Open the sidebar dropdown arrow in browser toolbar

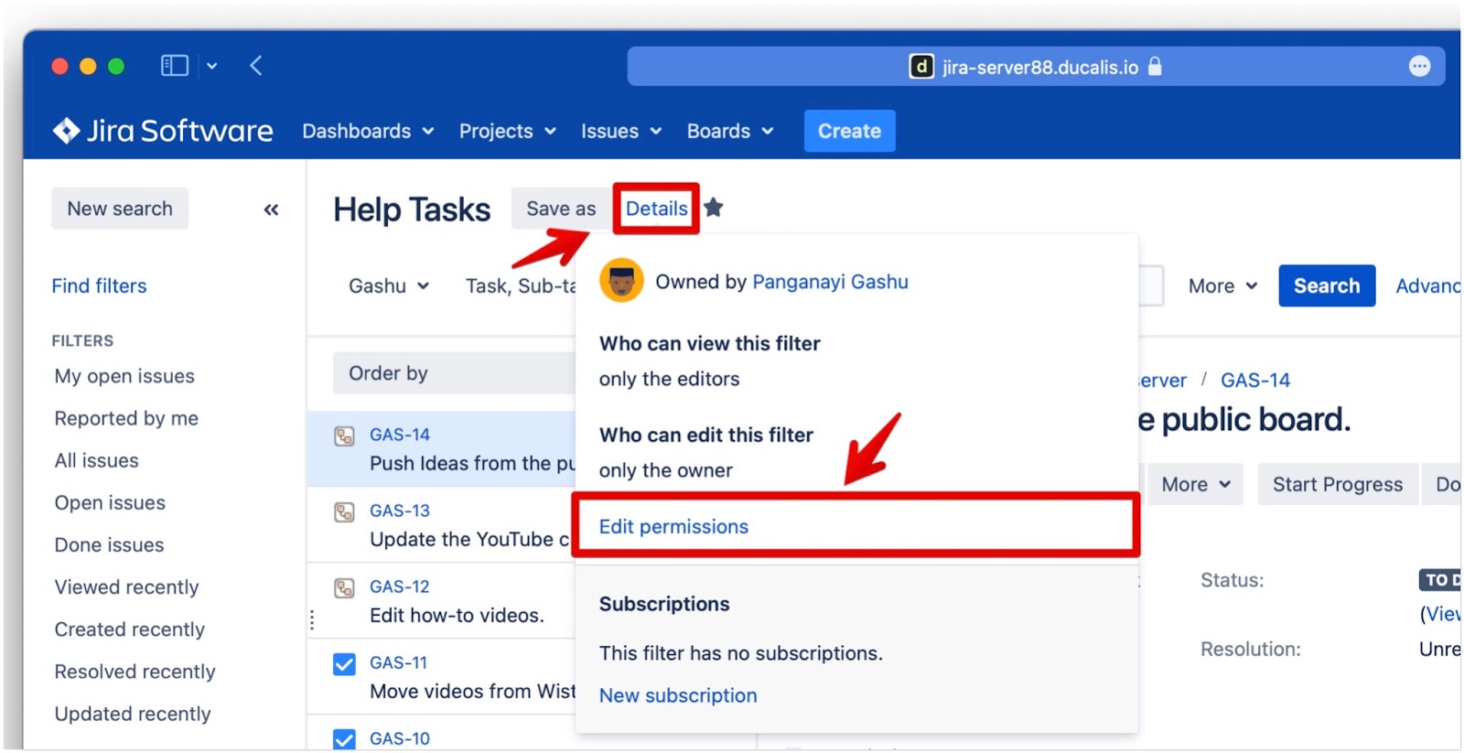pos(212,66)
